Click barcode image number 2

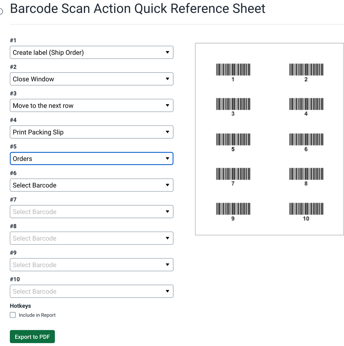pos(306,70)
